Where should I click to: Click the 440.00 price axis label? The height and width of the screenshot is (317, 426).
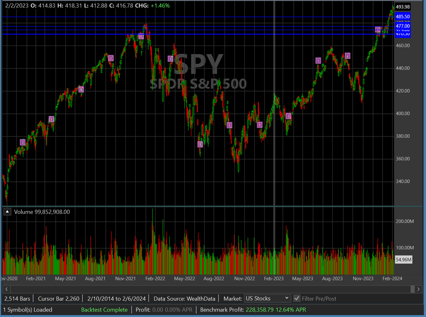coord(402,68)
